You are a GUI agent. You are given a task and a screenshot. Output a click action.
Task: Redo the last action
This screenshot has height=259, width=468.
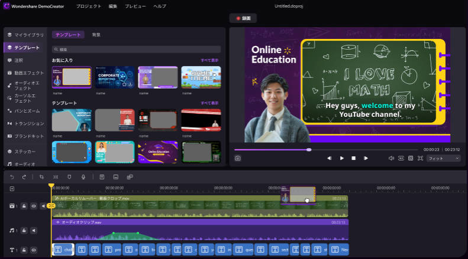(24, 177)
